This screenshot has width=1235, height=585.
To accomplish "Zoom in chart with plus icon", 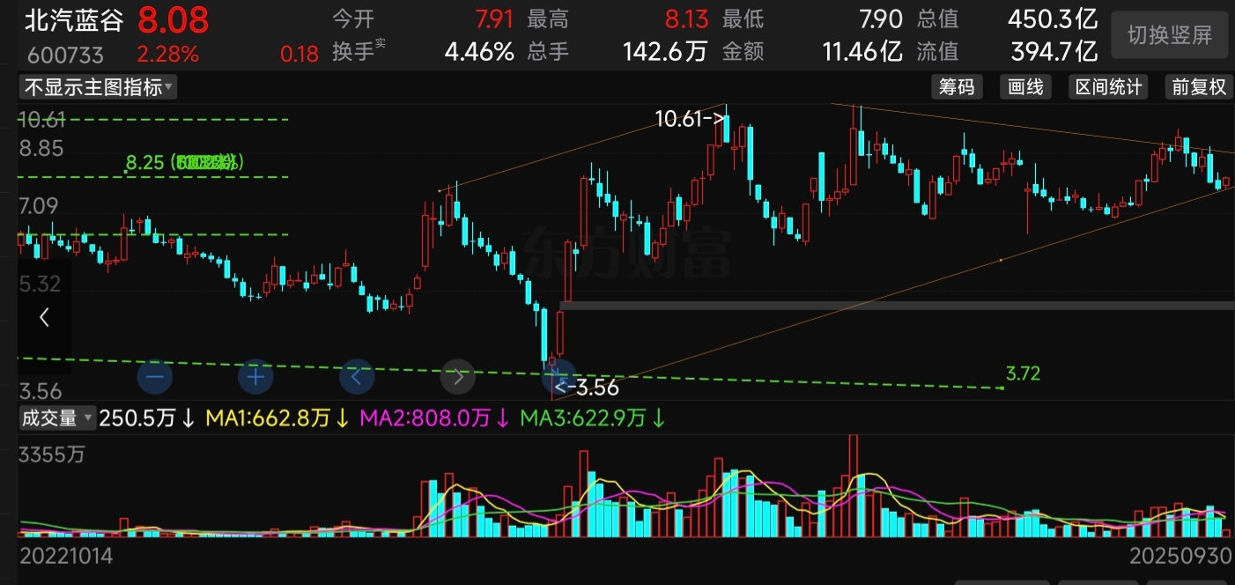I will pyautogui.click(x=256, y=377).
